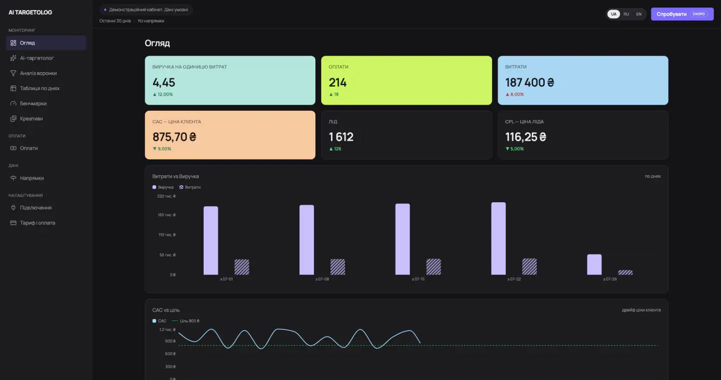Click the Виручка на одиницю витрат card
Image resolution: width=721 pixels, height=380 pixels.
point(230,80)
